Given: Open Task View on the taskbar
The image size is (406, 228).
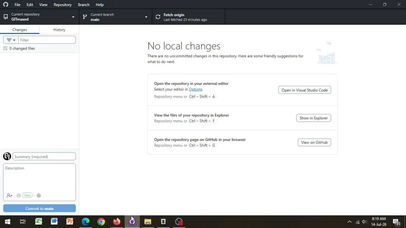Looking at the screenshot, I should click(23, 222).
